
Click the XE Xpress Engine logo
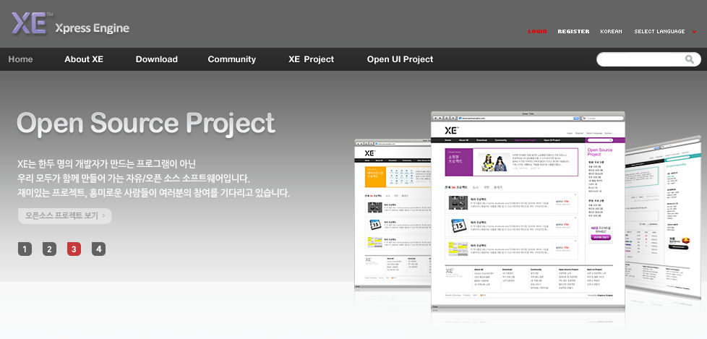pos(70,23)
